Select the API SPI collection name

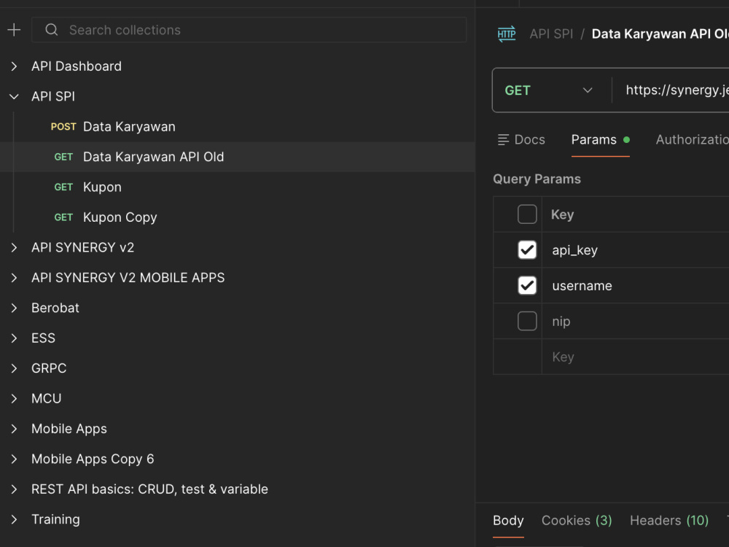[53, 96]
